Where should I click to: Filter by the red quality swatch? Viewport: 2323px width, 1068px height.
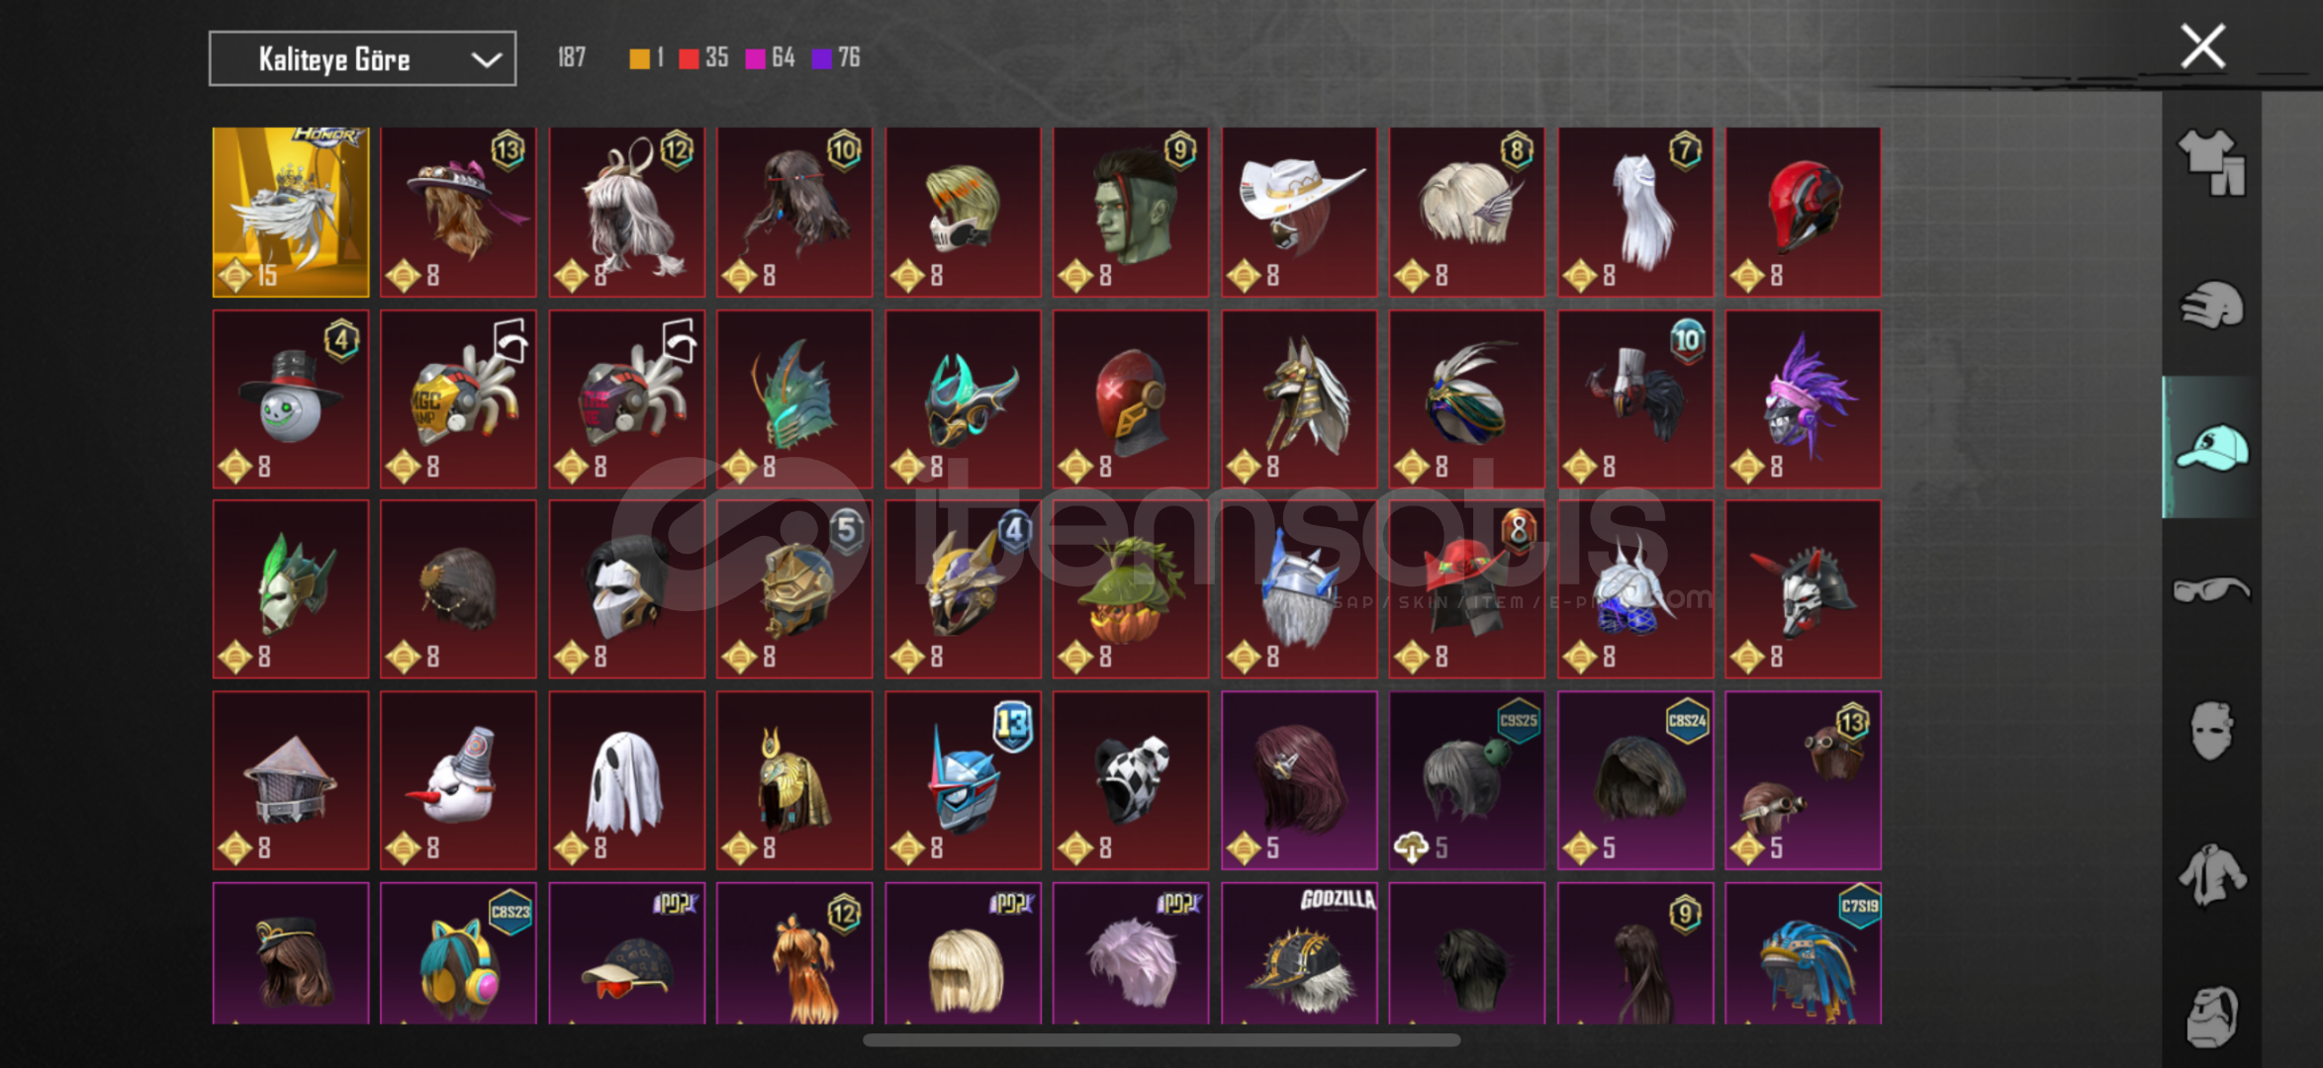(x=690, y=58)
